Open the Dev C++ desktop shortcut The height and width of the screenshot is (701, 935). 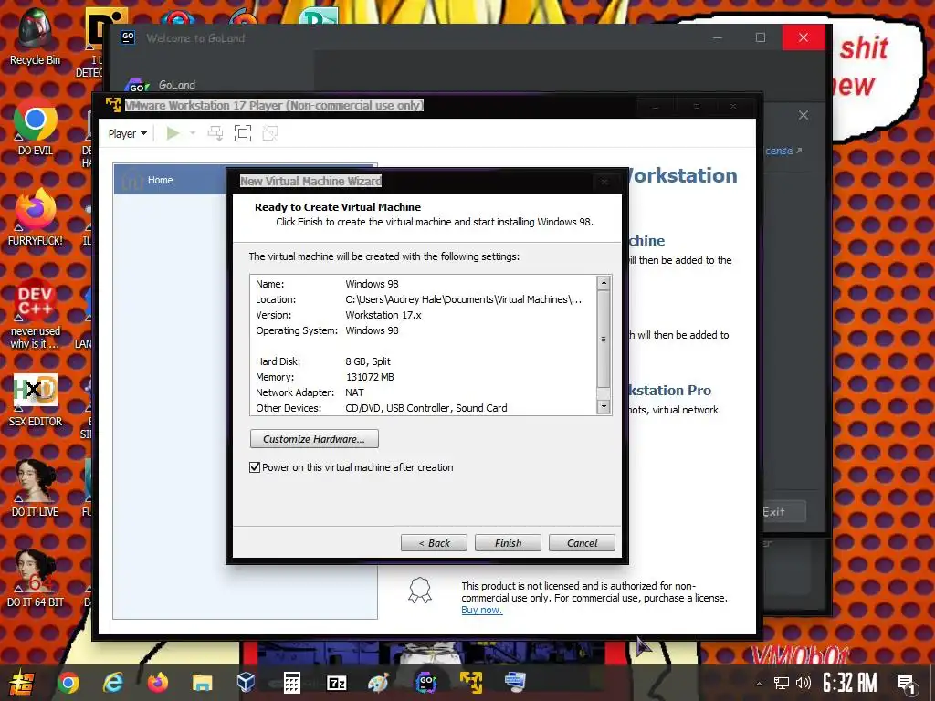(35, 314)
